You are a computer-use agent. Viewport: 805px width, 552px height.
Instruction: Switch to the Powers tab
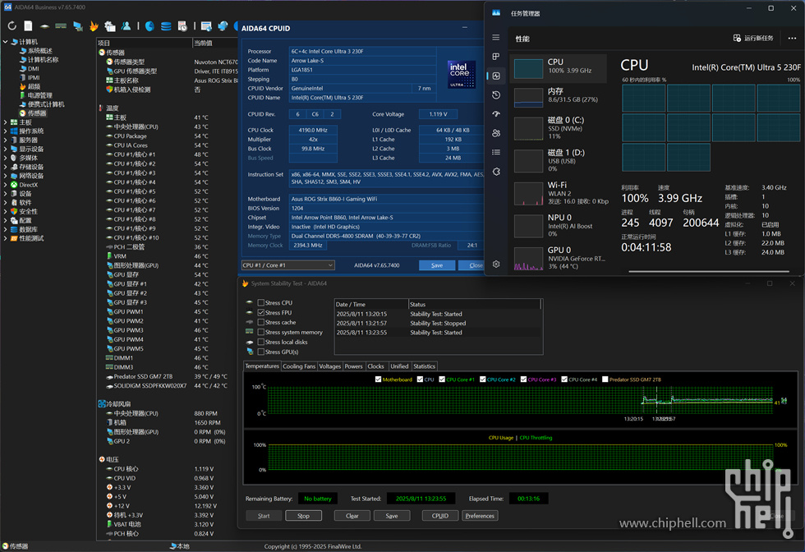(354, 366)
